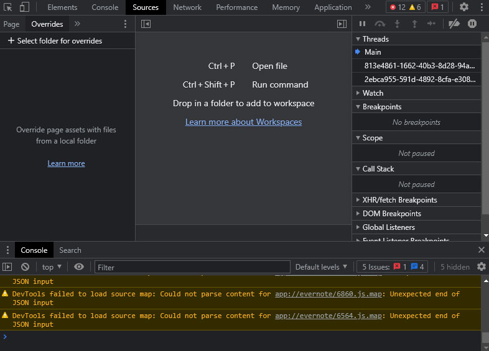Select thread 813e4861-1662-40b3

pyautogui.click(x=416, y=66)
